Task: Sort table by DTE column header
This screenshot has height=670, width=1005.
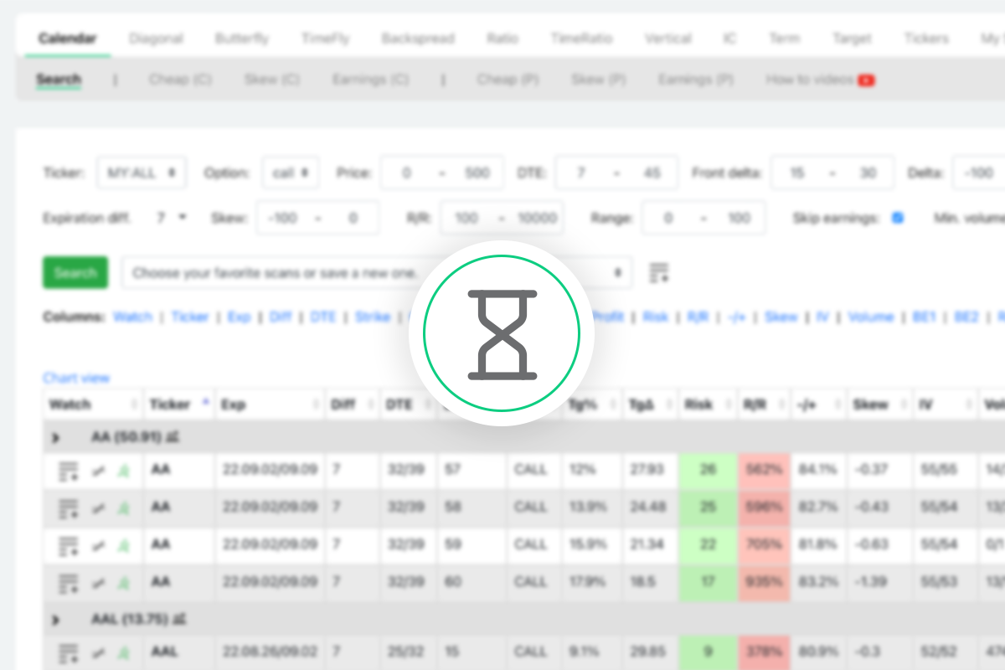Action: pos(408,405)
